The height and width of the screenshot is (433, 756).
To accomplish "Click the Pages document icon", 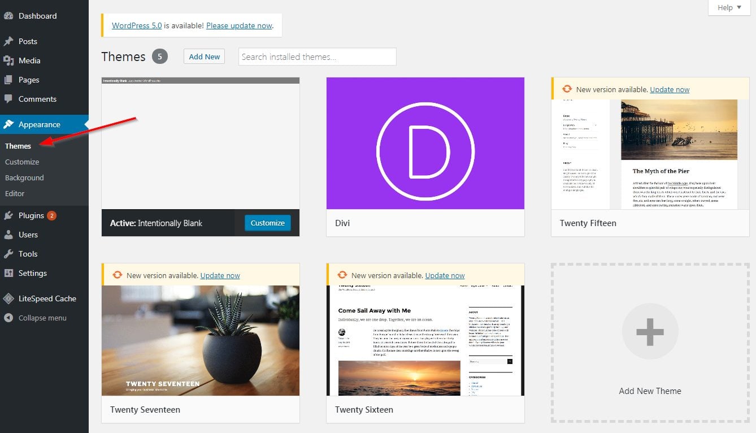I will pos(8,80).
